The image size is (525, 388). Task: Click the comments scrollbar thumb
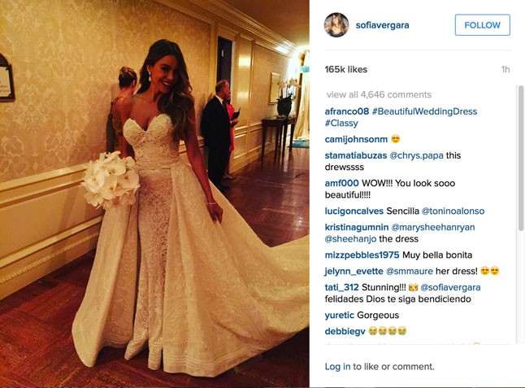(521, 158)
